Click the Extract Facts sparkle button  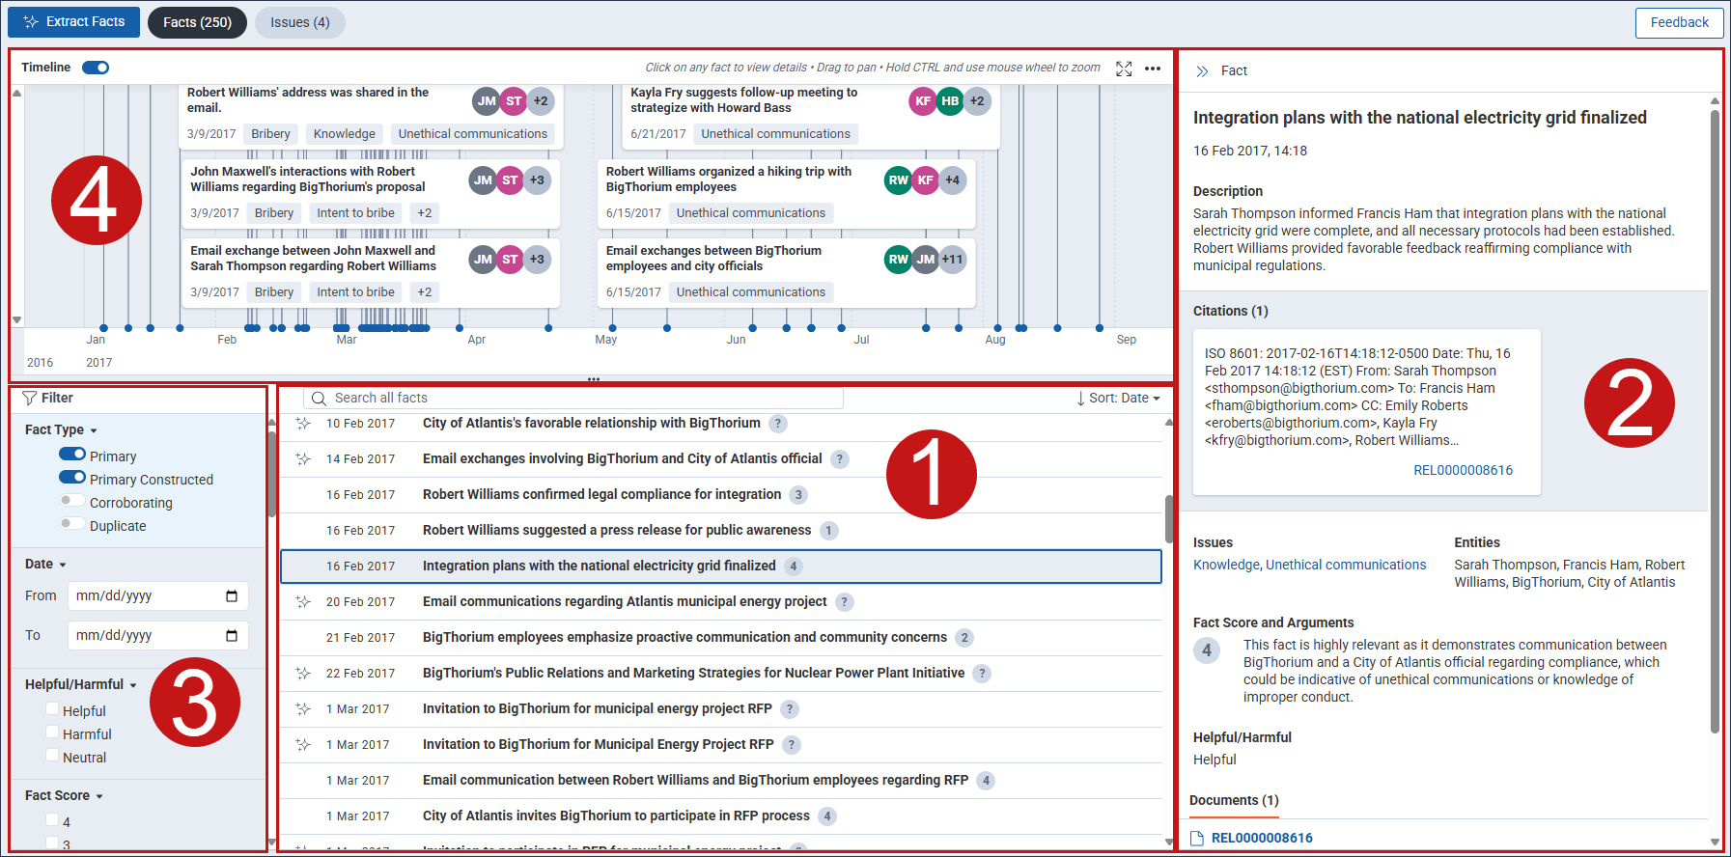click(73, 22)
